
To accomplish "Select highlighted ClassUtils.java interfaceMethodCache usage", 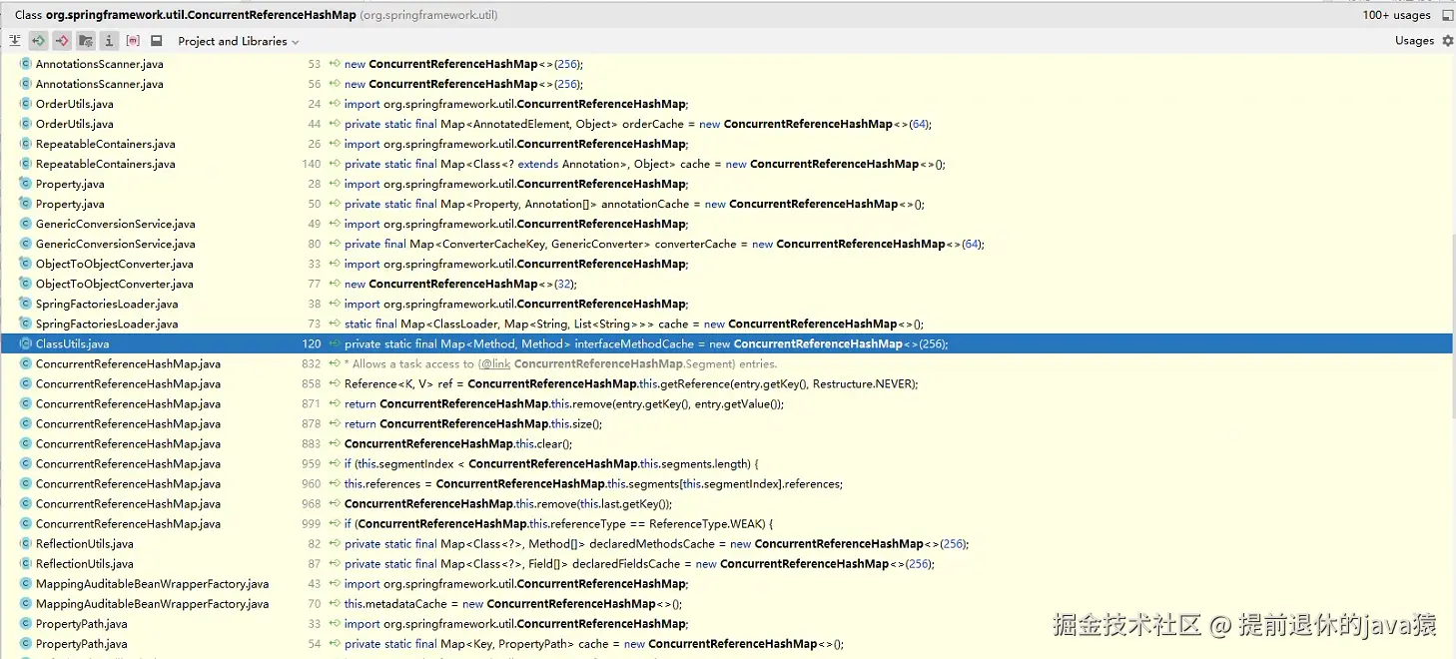I will pyautogui.click(x=727, y=343).
